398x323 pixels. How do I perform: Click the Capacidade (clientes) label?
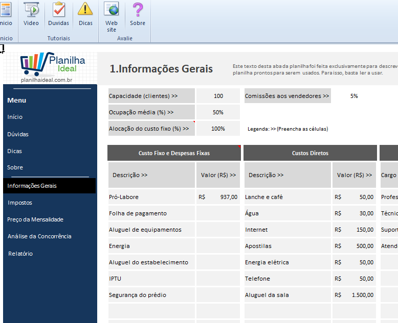[x=151, y=96]
